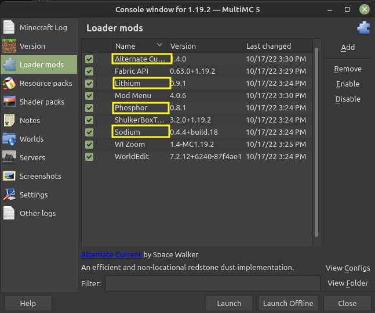Click version 7.2.12+6240-87f4ae1 cell
This screenshot has height=313, width=375.
[x=205, y=157]
